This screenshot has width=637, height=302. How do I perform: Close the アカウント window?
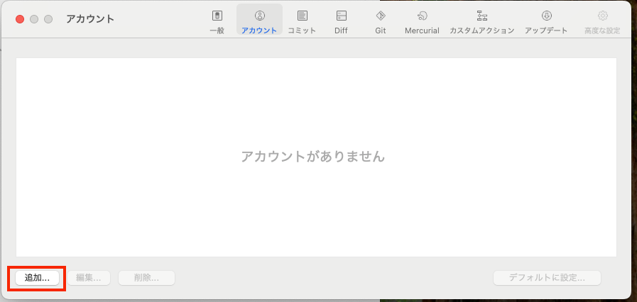(20, 19)
